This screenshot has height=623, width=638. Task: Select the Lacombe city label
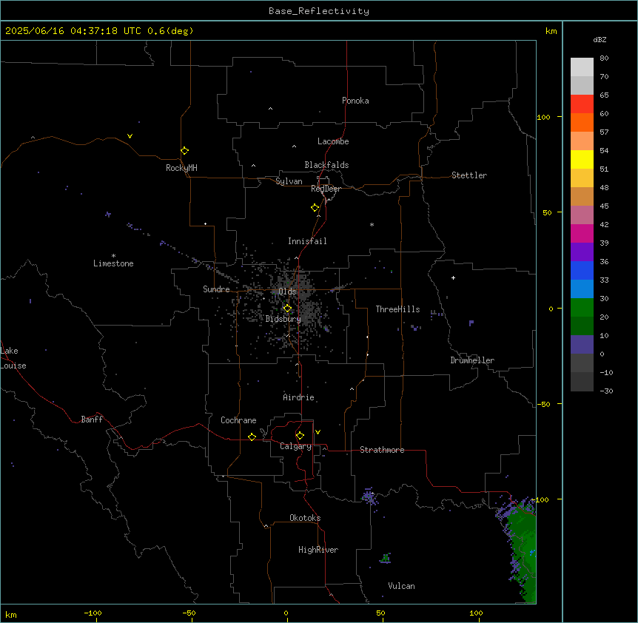(333, 141)
